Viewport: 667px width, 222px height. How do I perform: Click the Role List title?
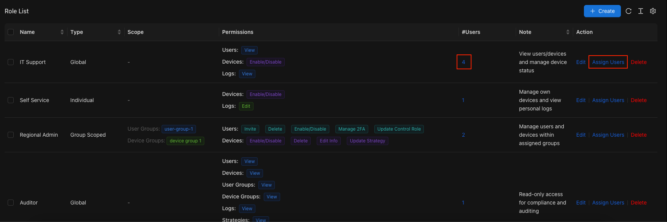[17, 11]
